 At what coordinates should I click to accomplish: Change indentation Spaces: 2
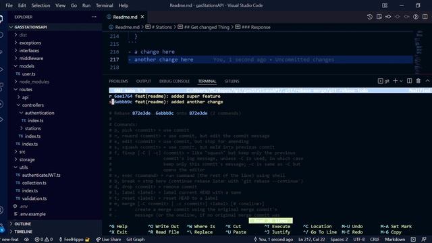339,240
